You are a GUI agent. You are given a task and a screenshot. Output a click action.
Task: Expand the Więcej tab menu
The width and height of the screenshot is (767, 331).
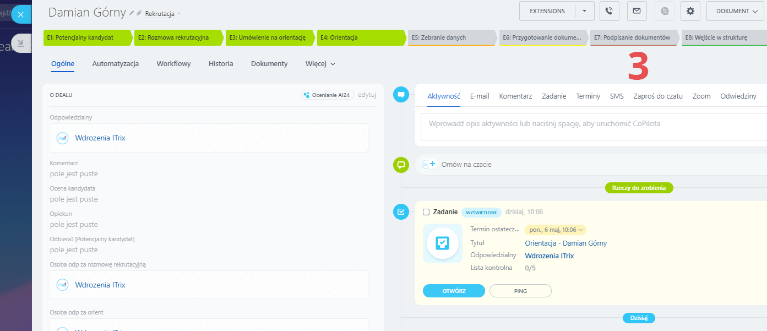[320, 64]
